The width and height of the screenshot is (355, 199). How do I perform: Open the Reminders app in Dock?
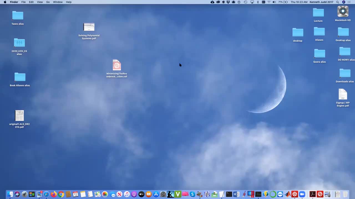(90, 194)
